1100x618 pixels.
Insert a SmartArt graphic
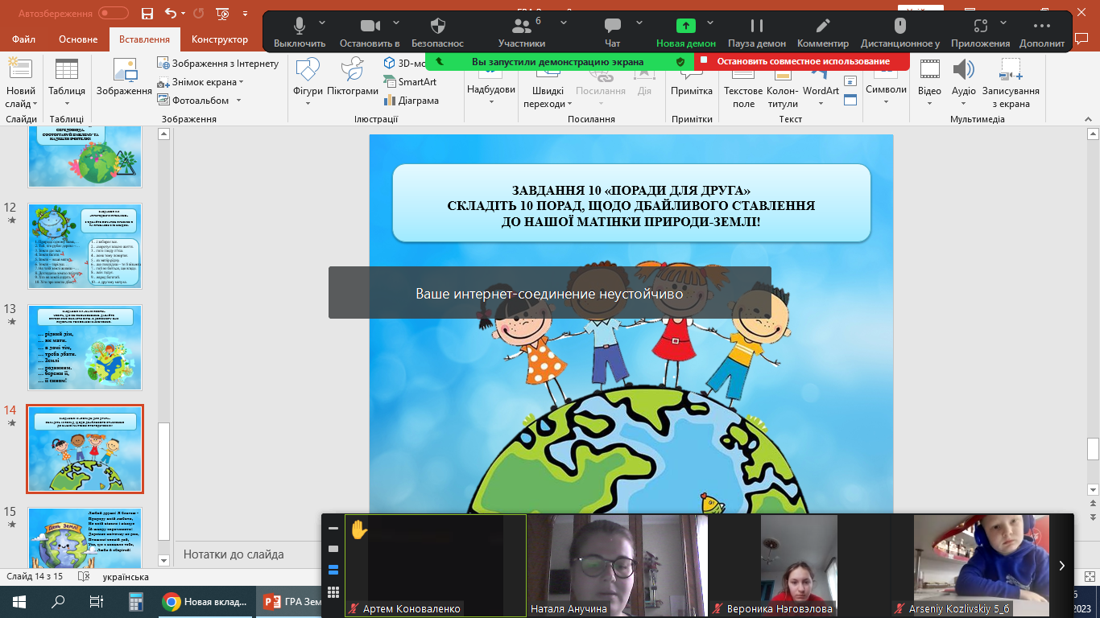point(411,82)
